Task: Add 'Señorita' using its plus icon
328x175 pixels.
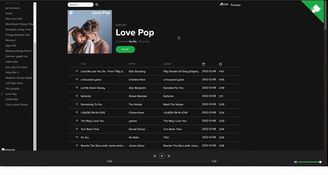Action: (x=77, y=96)
